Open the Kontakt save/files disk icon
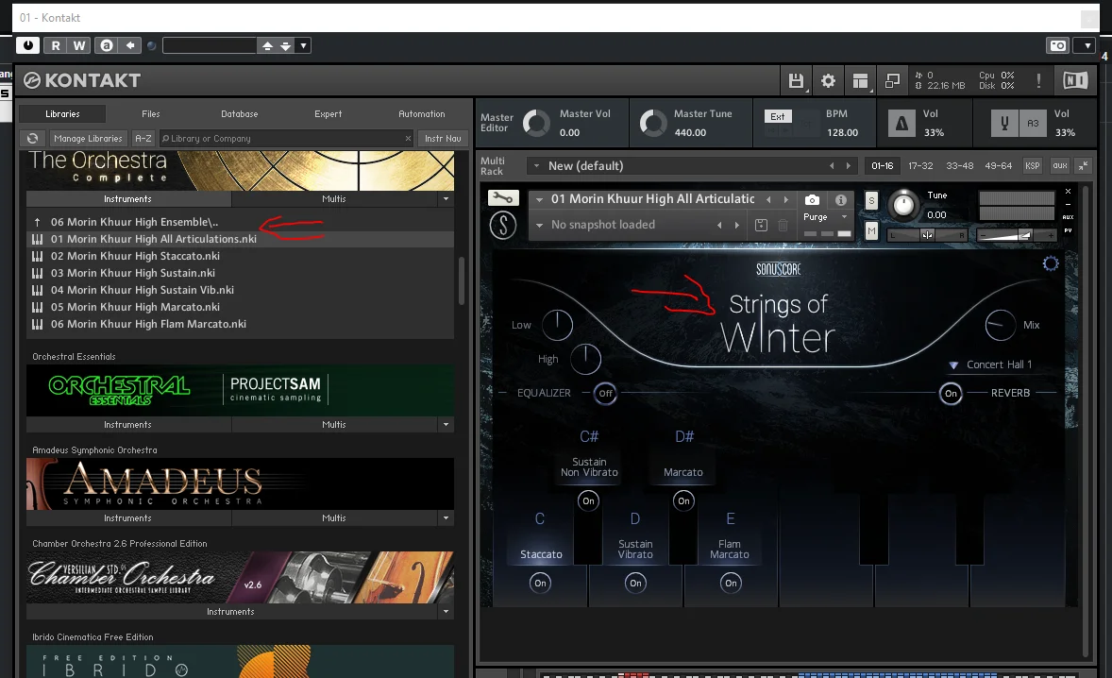The image size is (1112, 678). (x=796, y=81)
